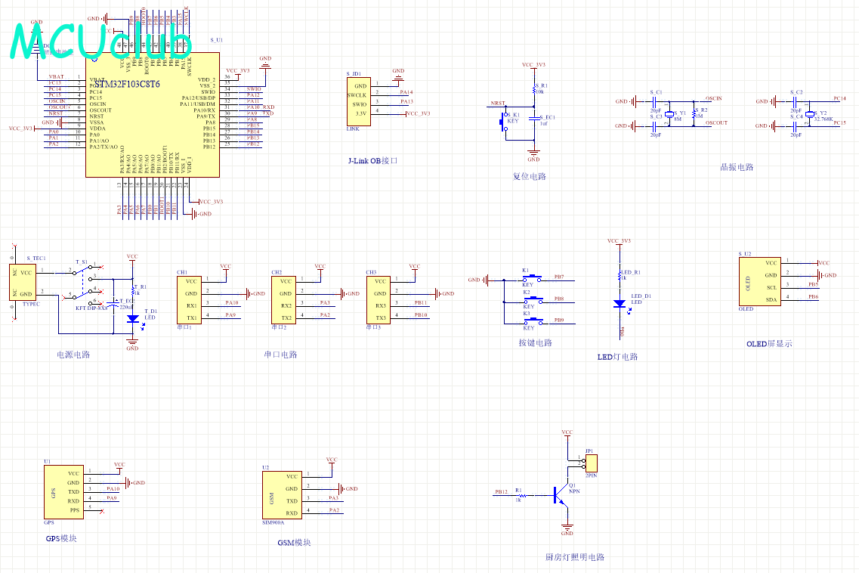Select the OSCIN net label in crystal circuit
This screenshot has height=573, width=859.
click(714, 99)
